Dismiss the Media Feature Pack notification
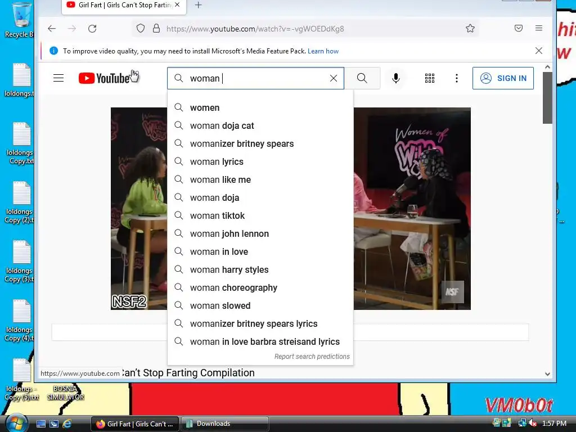576x432 pixels. (539, 51)
